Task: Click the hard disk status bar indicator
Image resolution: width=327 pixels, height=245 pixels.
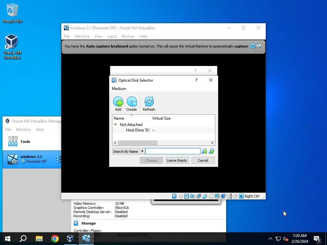Action: 174,196
